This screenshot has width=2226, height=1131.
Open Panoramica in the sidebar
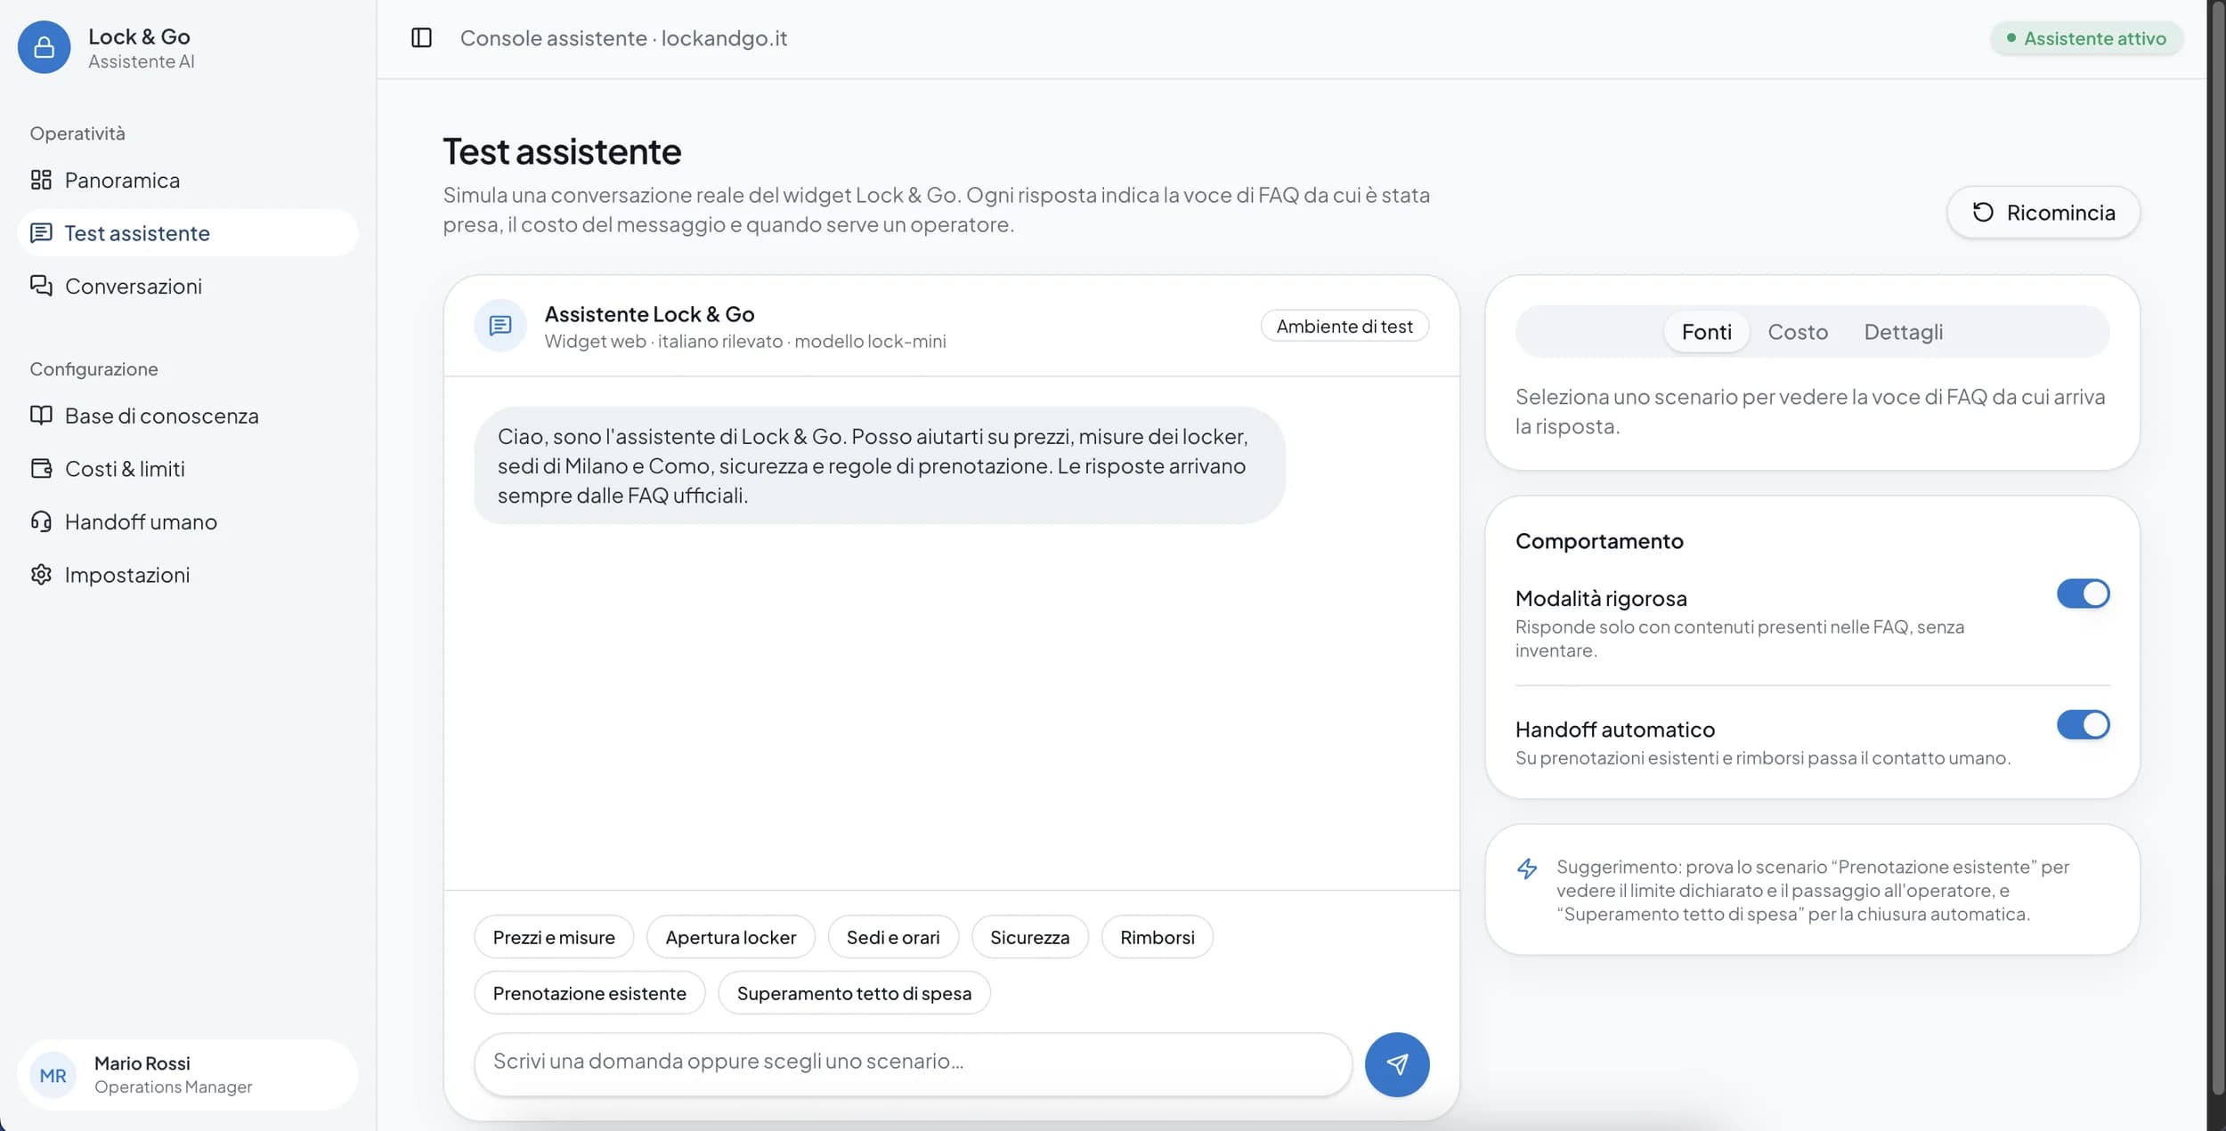[x=188, y=180]
